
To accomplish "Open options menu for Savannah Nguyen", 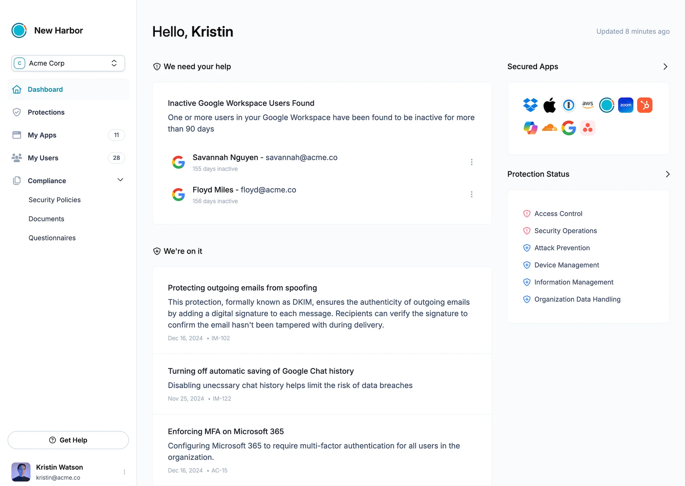I will (x=471, y=162).
